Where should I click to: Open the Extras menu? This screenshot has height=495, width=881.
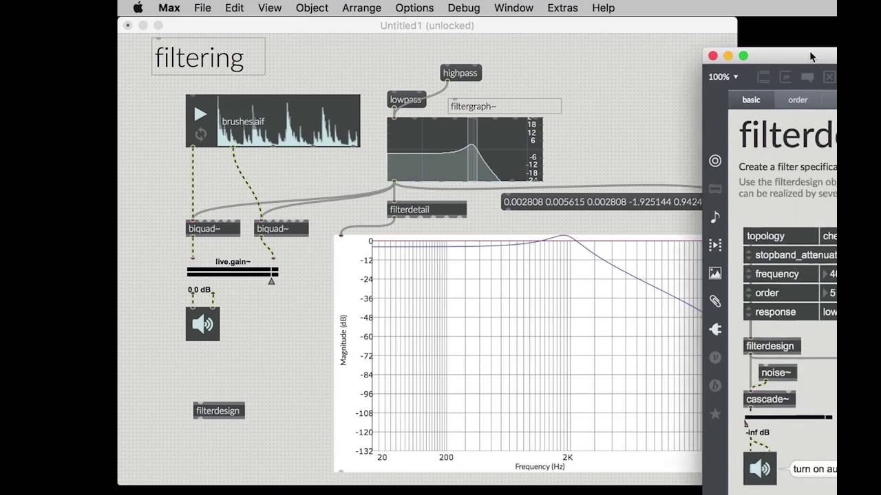562,8
